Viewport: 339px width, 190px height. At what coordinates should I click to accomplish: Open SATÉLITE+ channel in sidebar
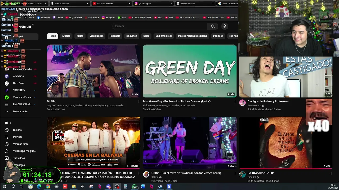[x=20, y=90]
